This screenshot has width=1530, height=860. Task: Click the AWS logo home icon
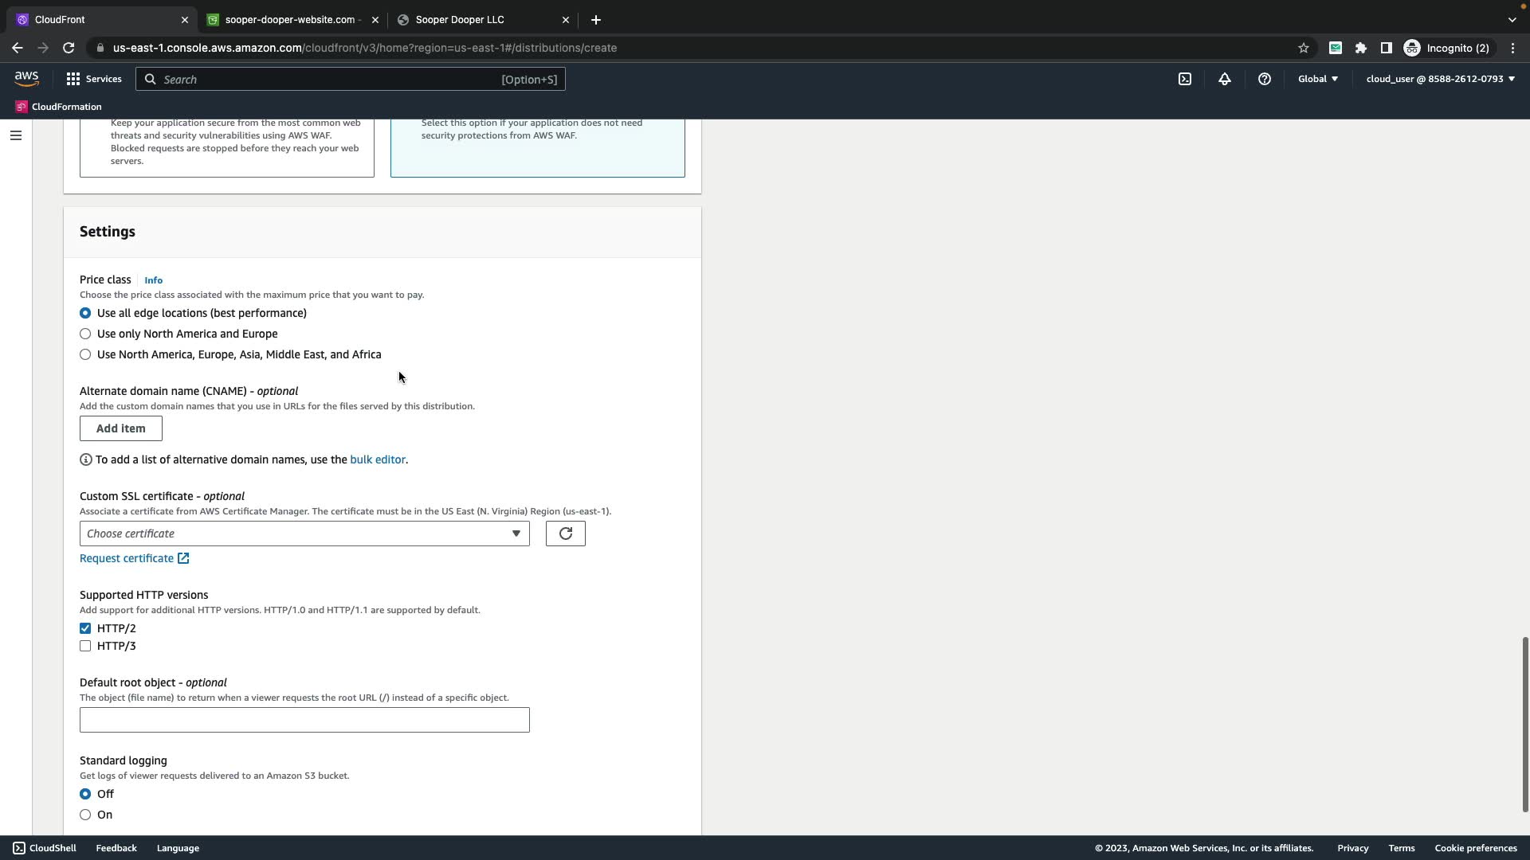tap(26, 79)
